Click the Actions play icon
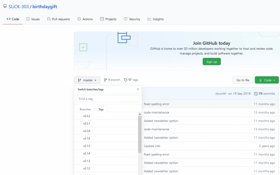The width and height of the screenshot is (280, 175). 79,19
